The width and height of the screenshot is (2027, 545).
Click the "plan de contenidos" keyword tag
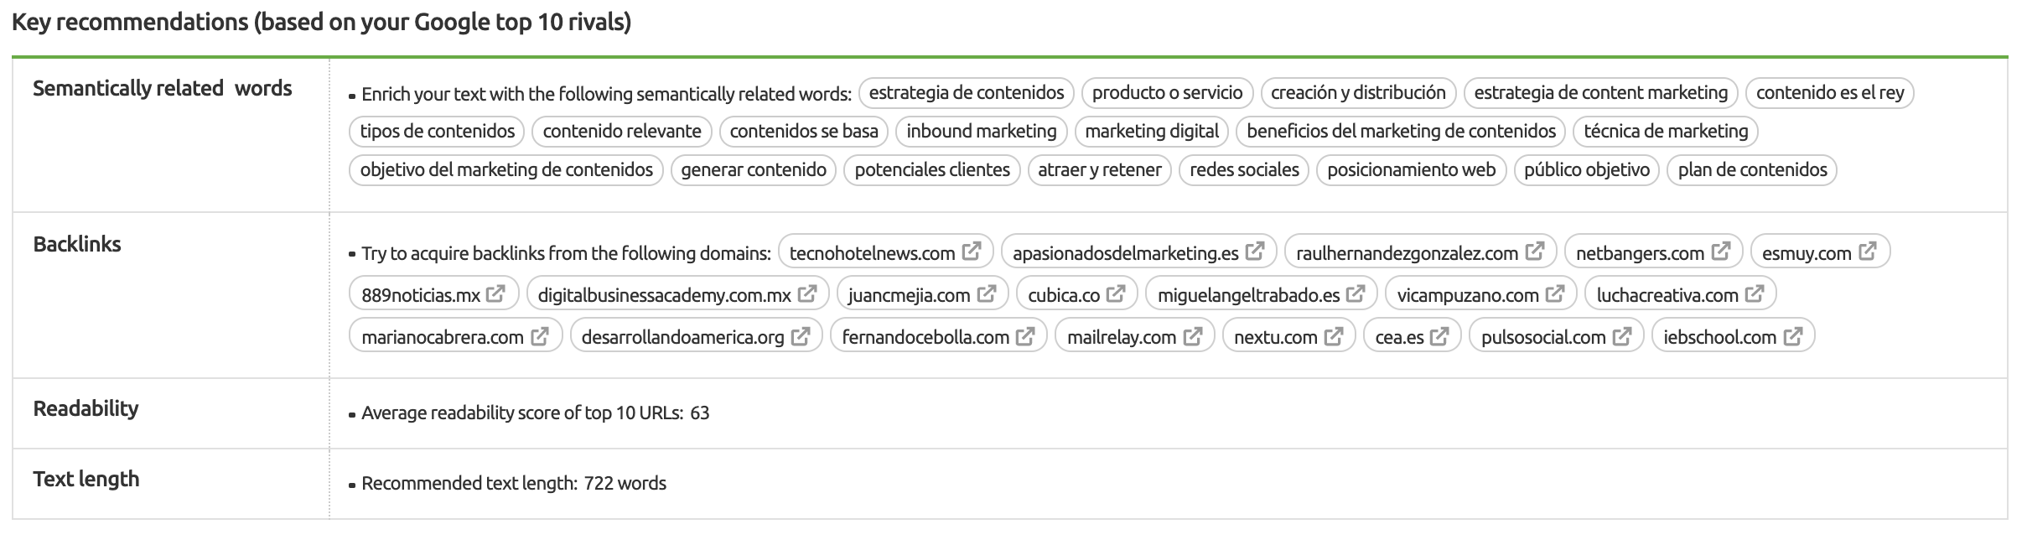(x=1752, y=169)
